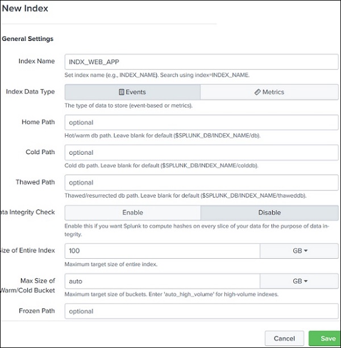Click the Metrics ruler icon
The width and height of the screenshot is (341, 348).
pos(257,92)
